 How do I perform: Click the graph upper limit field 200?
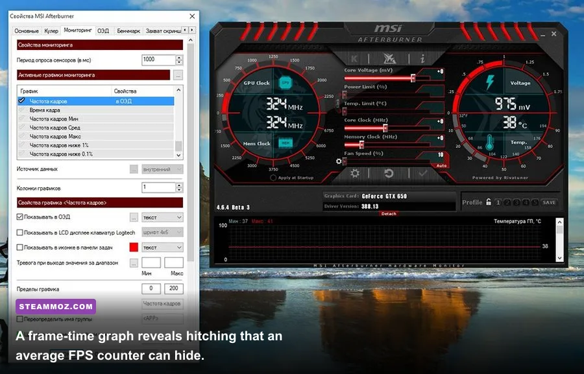[173, 288]
